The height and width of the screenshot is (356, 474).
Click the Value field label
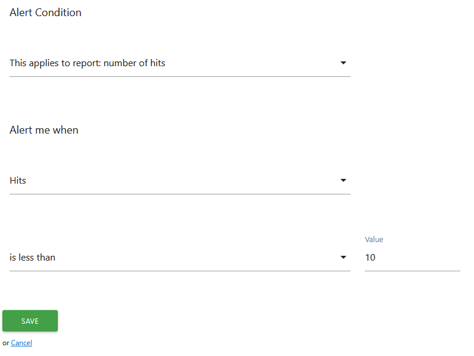click(x=374, y=240)
